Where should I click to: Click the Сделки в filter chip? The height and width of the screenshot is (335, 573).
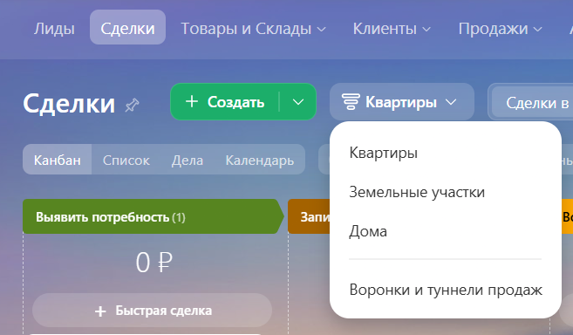pos(532,103)
